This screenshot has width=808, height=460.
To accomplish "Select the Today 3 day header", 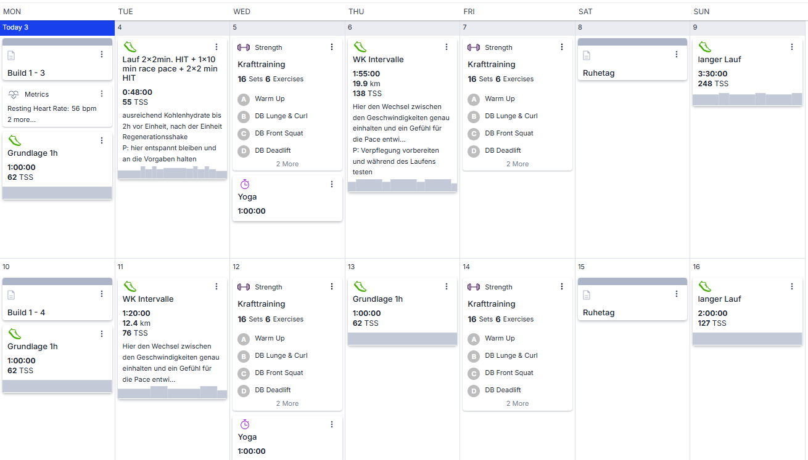I will click(x=57, y=28).
